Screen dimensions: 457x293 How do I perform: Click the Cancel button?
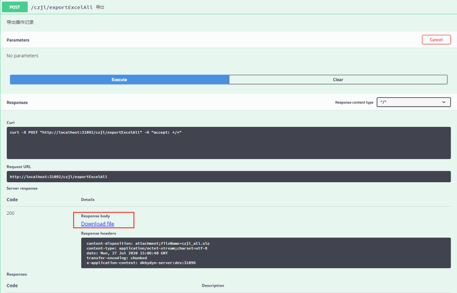click(x=436, y=39)
